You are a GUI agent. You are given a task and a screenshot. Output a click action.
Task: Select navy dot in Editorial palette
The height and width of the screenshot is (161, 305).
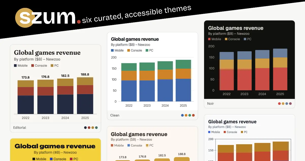(x=85, y=128)
